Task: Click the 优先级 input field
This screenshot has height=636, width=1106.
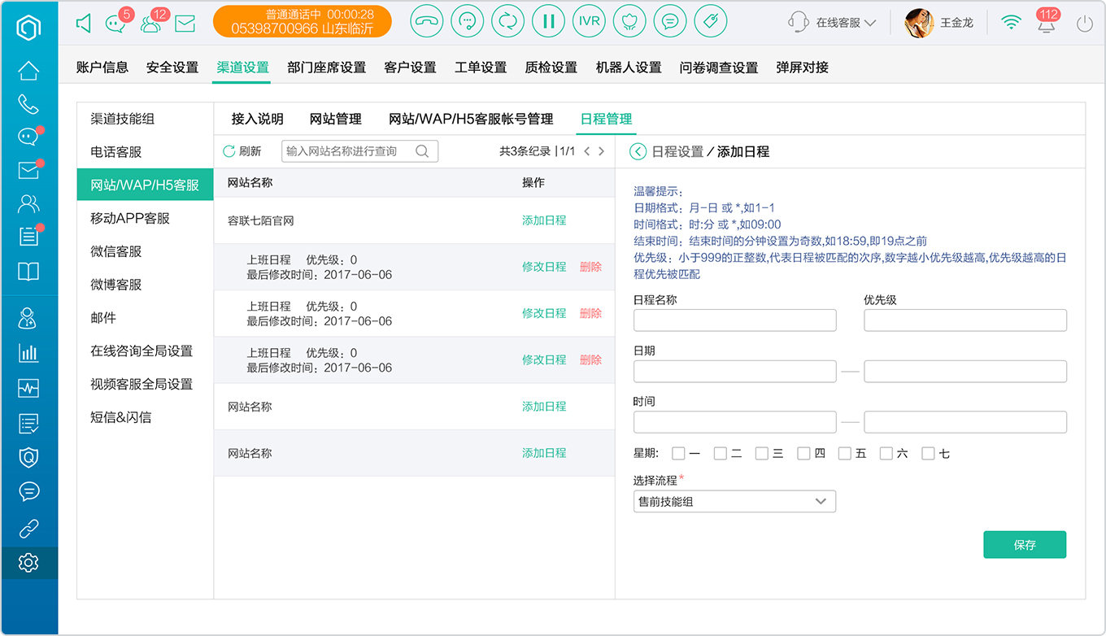Action: click(x=965, y=320)
